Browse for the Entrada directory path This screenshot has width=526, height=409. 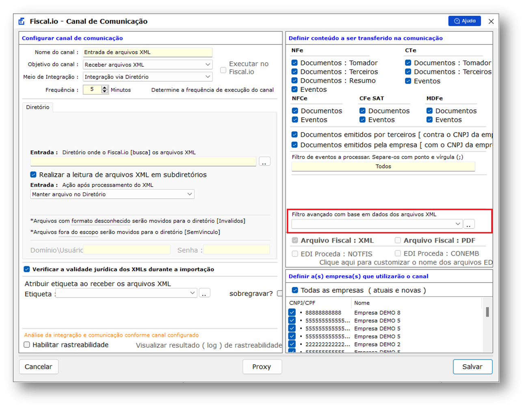pyautogui.click(x=264, y=162)
